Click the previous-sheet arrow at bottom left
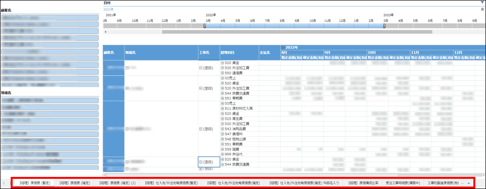 tap(4, 183)
